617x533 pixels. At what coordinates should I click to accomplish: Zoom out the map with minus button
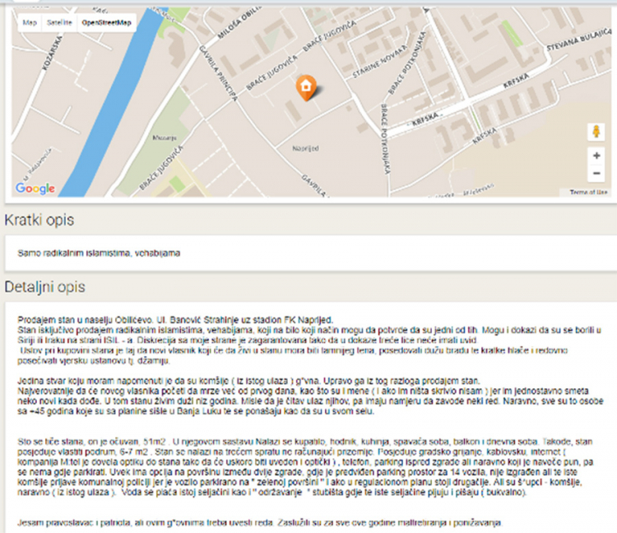pos(596,174)
